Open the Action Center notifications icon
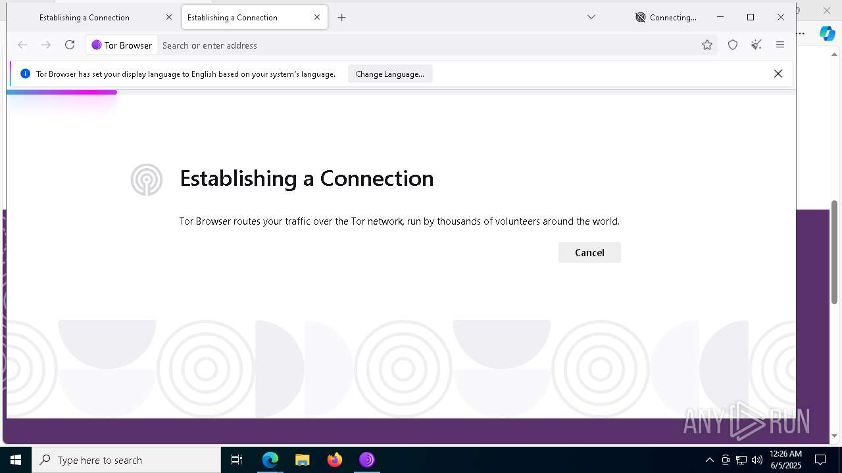 point(820,460)
